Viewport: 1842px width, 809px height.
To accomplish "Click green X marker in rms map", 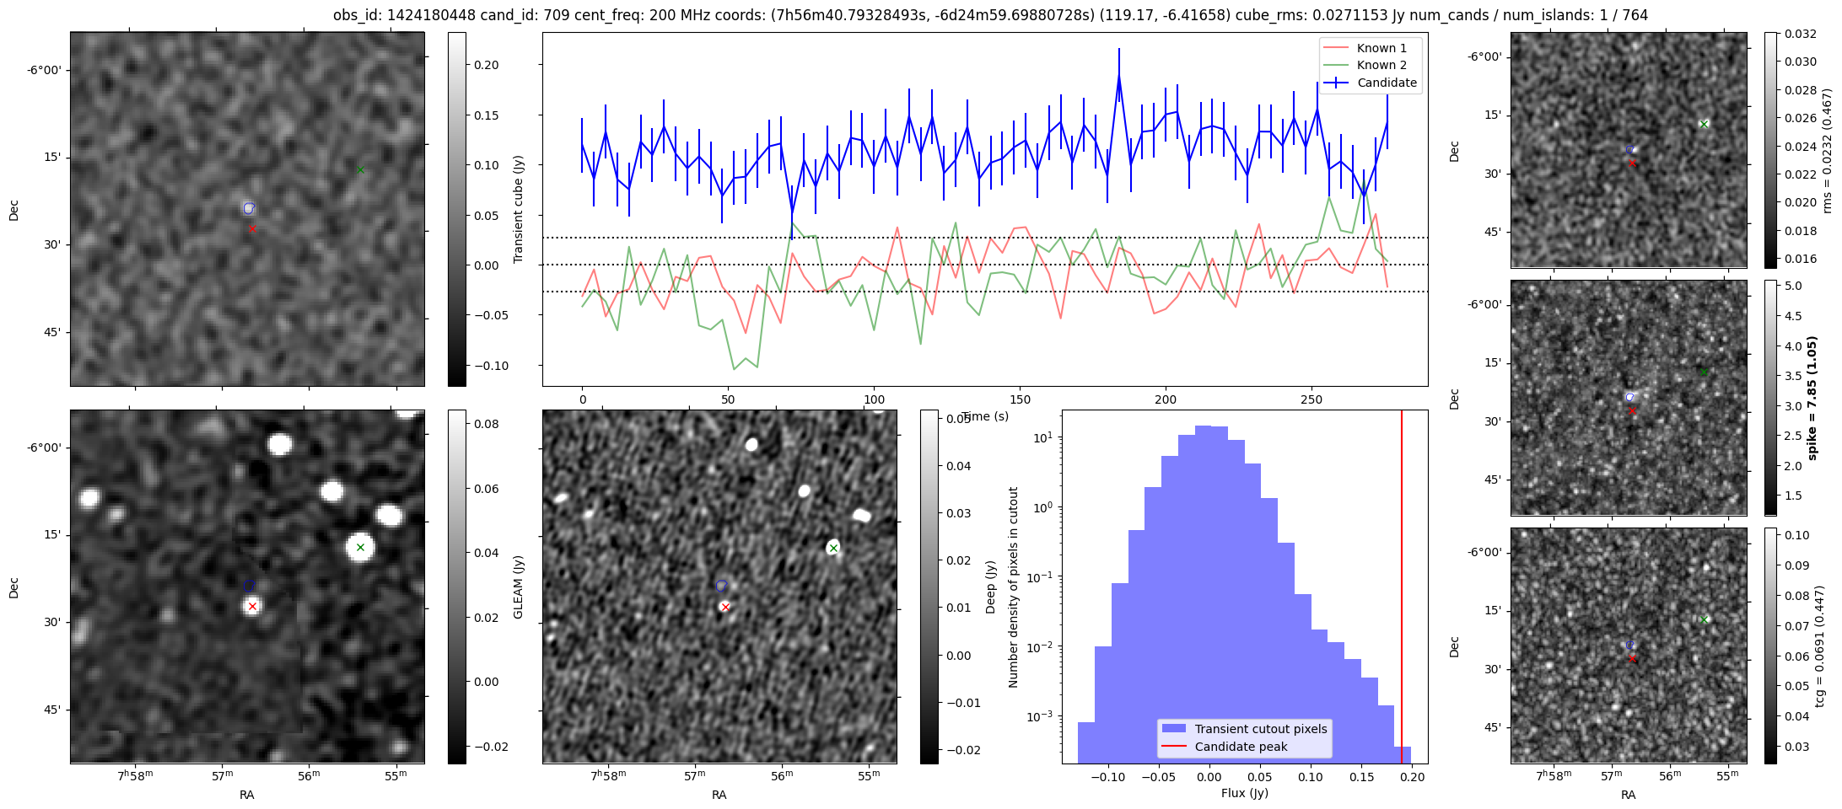I will 1704,124.
